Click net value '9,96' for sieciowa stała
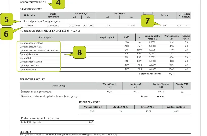The width and height of the screenshot is (207, 136). pos(172,46)
